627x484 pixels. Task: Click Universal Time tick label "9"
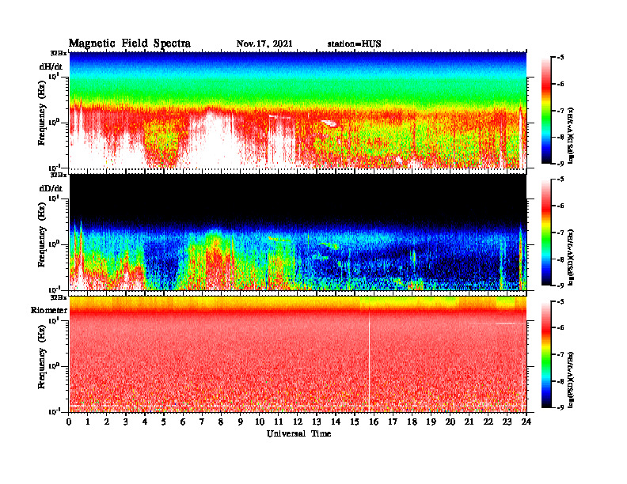pos(240,422)
